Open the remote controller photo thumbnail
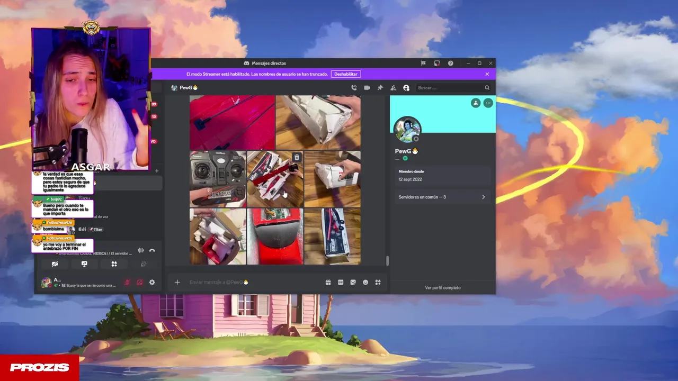The width and height of the screenshot is (678, 381). pyautogui.click(x=218, y=179)
